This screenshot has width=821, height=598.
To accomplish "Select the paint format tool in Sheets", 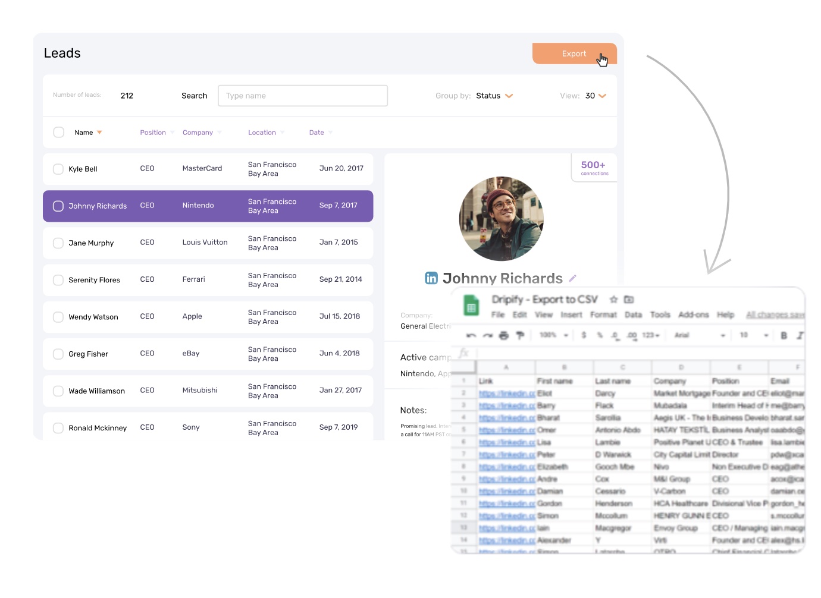I will click(519, 336).
